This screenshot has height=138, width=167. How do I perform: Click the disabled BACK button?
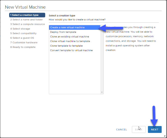139,129
